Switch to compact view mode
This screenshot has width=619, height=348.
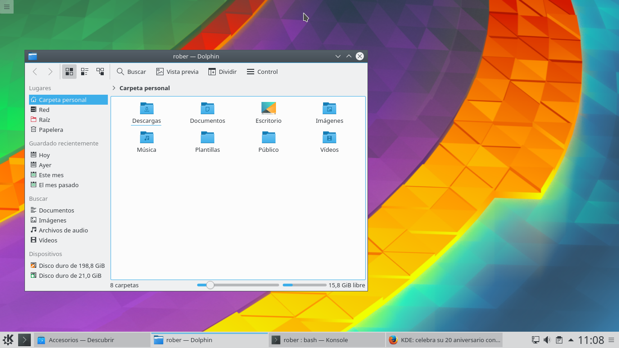[85, 72]
